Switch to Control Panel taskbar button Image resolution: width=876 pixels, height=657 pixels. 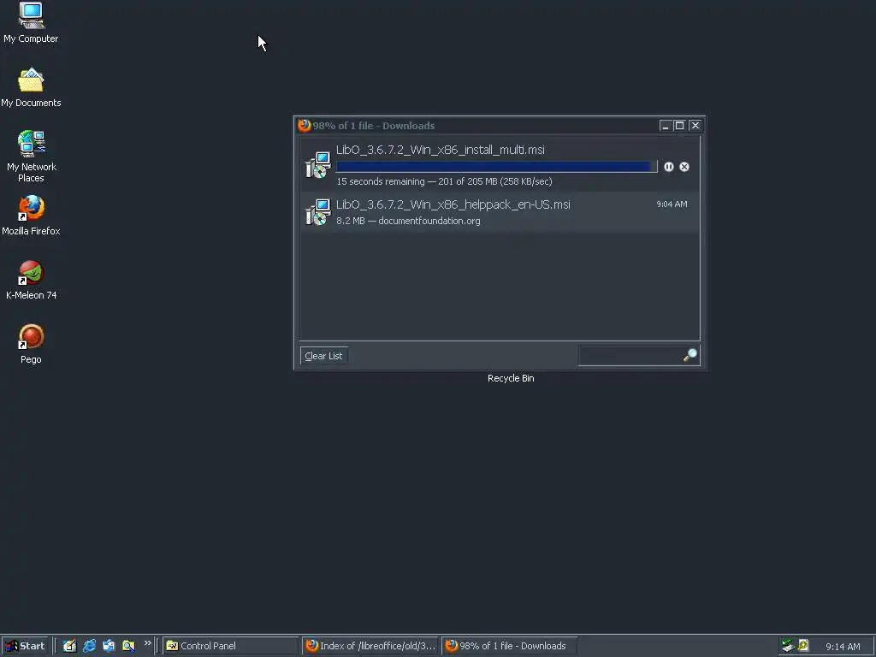pyautogui.click(x=231, y=646)
